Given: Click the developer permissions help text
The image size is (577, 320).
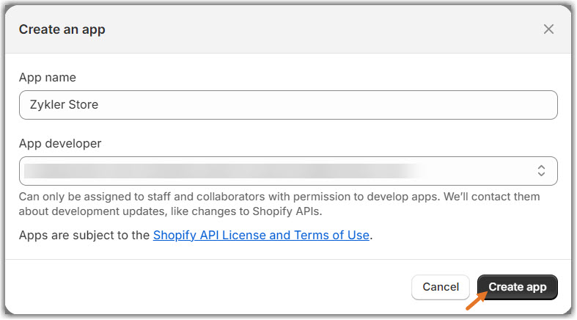Looking at the screenshot, I should point(279,197).
